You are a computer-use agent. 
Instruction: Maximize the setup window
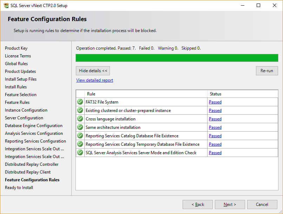pyautogui.click(x=258, y=5)
